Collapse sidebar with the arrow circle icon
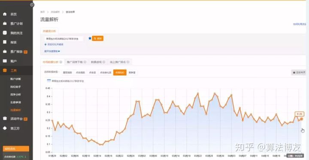Image resolution: width=309 pixels, height=160 pixels. click(x=32, y=5)
